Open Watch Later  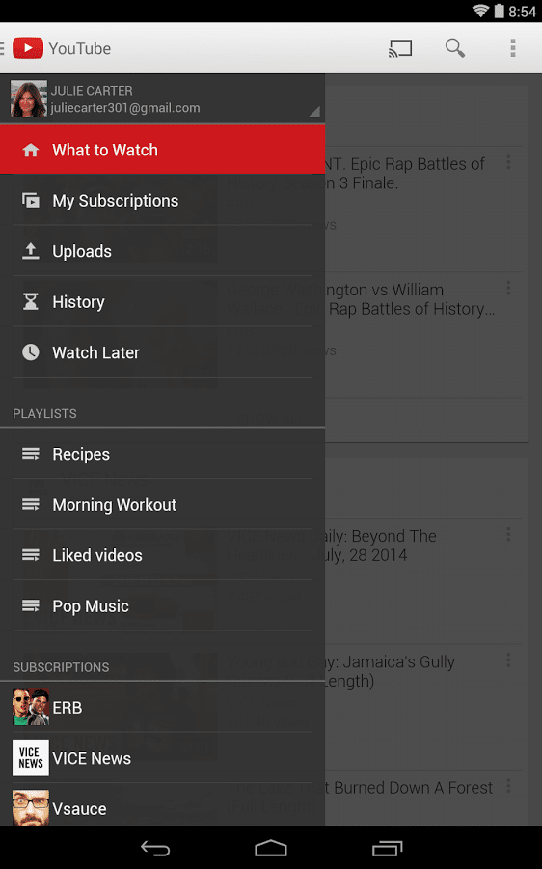coord(162,352)
